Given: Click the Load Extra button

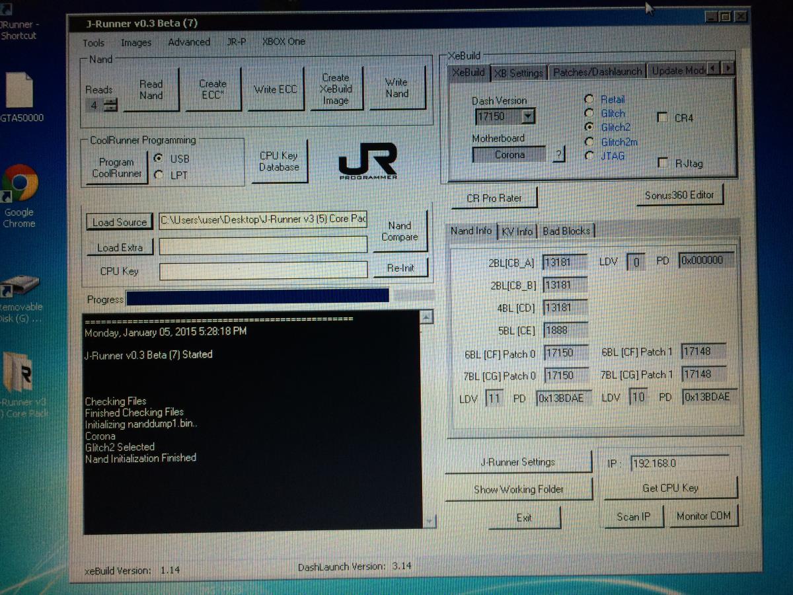Looking at the screenshot, I should (120, 247).
